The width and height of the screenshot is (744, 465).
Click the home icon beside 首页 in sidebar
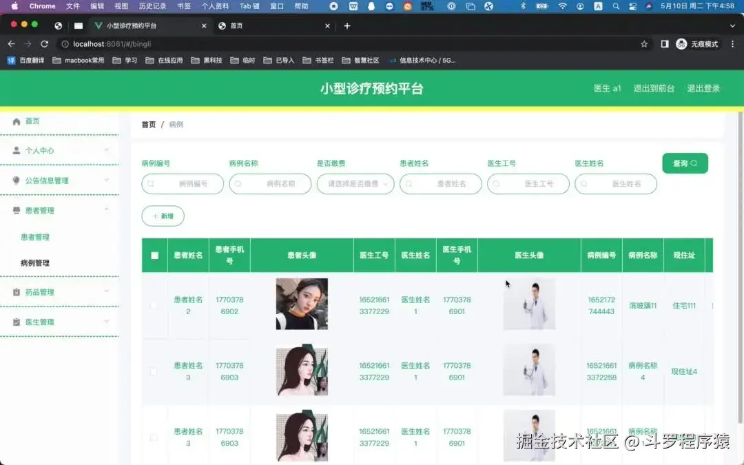click(x=17, y=121)
